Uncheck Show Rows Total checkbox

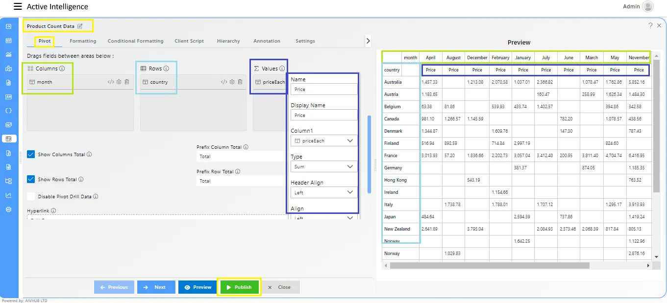point(31,179)
